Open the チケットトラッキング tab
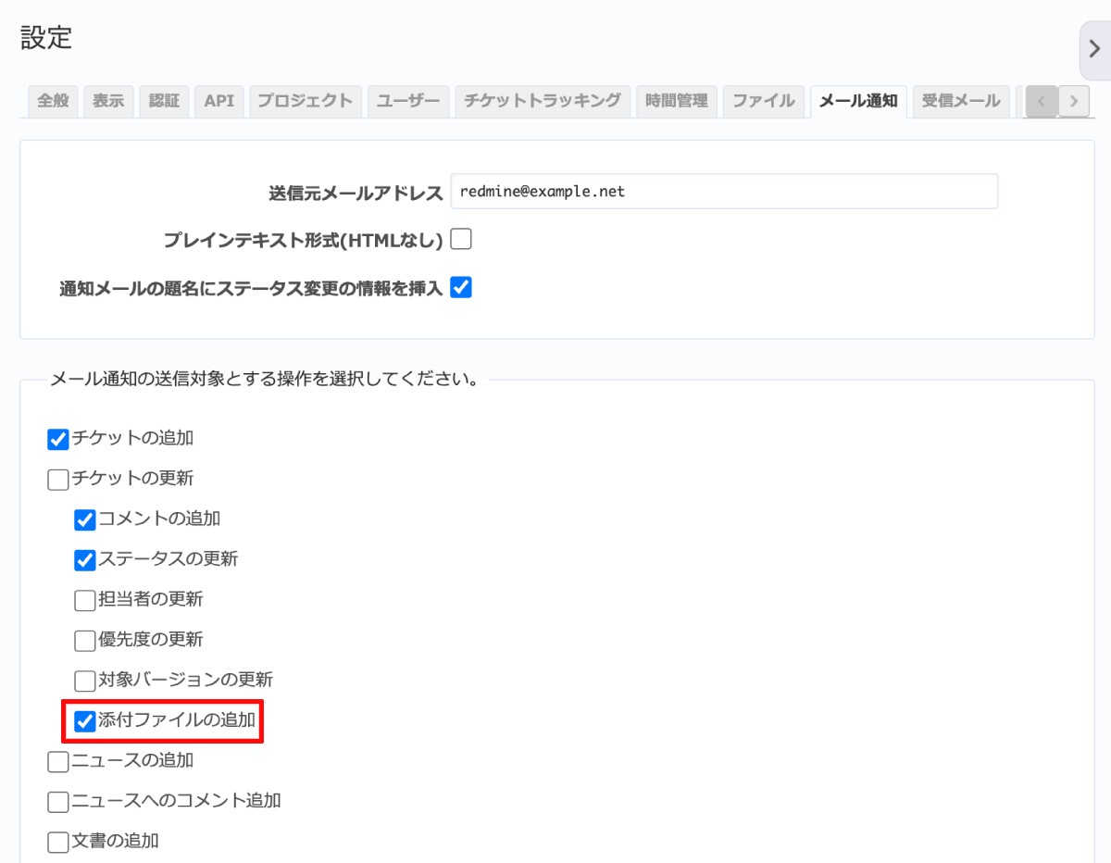The height and width of the screenshot is (863, 1111). point(543,101)
